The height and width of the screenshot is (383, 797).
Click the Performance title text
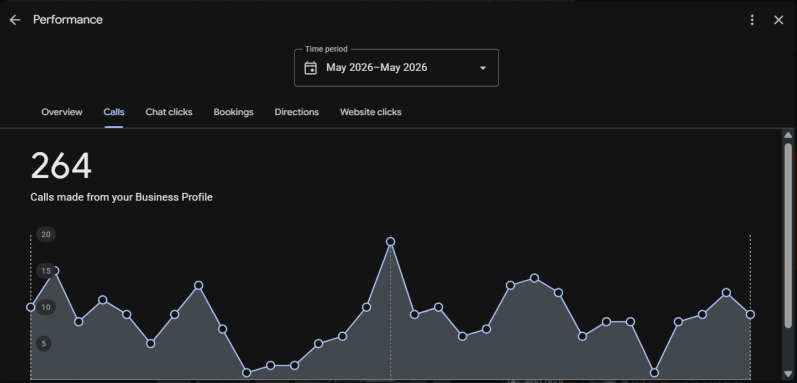(68, 20)
